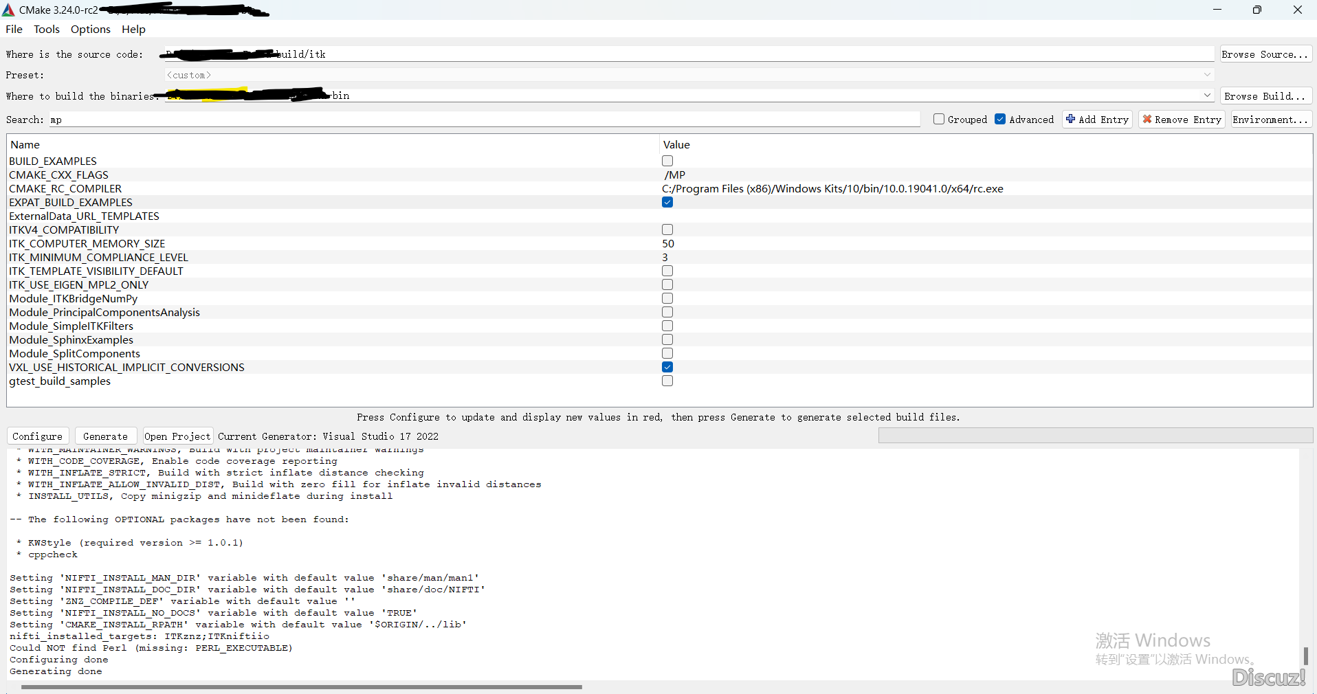Click the output log horizontal scrollbar
Screen dimensions: 1317x694
[302, 686]
